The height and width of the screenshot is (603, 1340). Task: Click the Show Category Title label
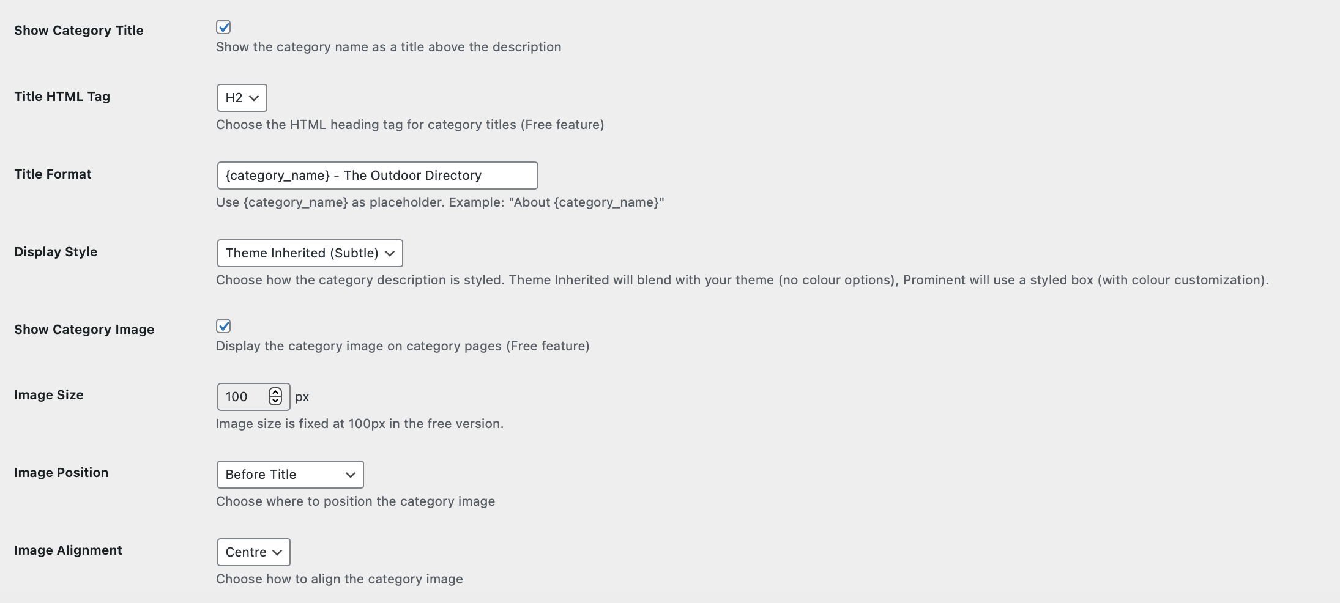point(79,30)
